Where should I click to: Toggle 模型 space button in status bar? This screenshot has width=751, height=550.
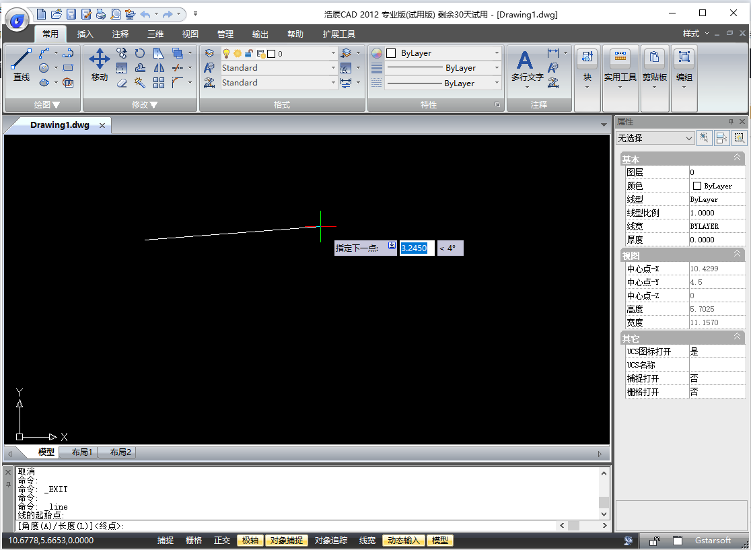[x=439, y=541]
